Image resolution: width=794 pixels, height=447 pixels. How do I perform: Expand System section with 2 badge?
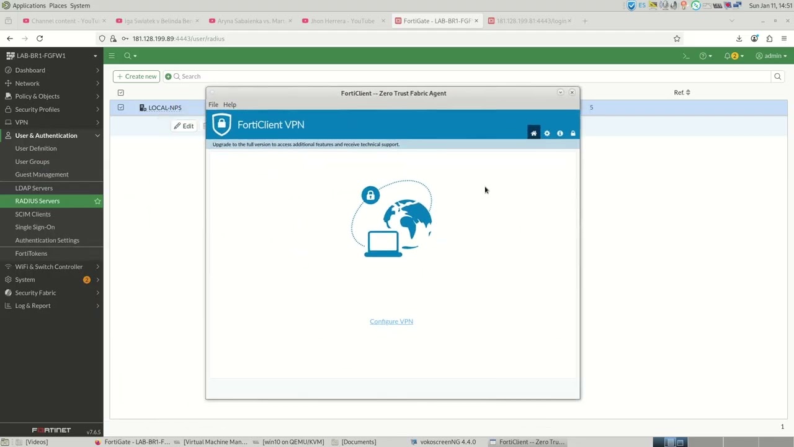[51, 280]
